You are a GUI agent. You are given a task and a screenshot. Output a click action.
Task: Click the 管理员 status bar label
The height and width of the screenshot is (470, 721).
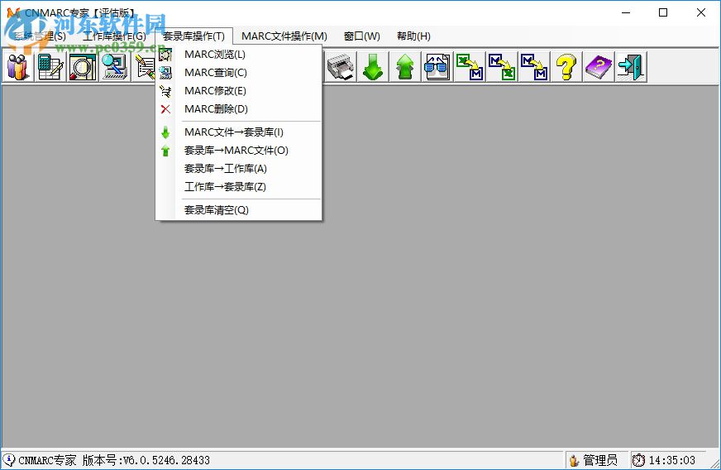tap(600, 460)
